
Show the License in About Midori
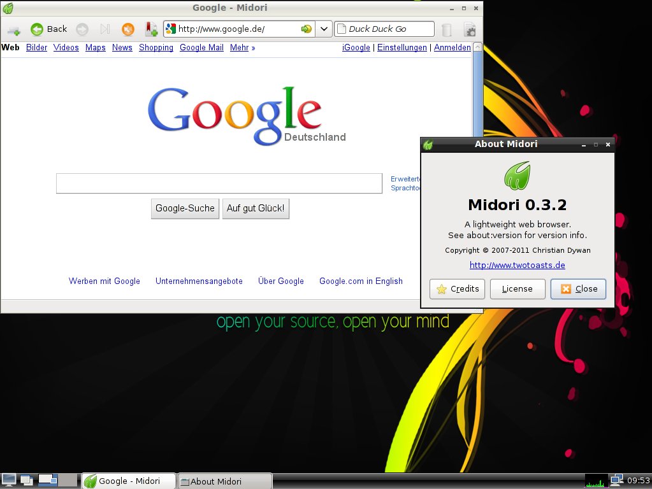(518, 288)
